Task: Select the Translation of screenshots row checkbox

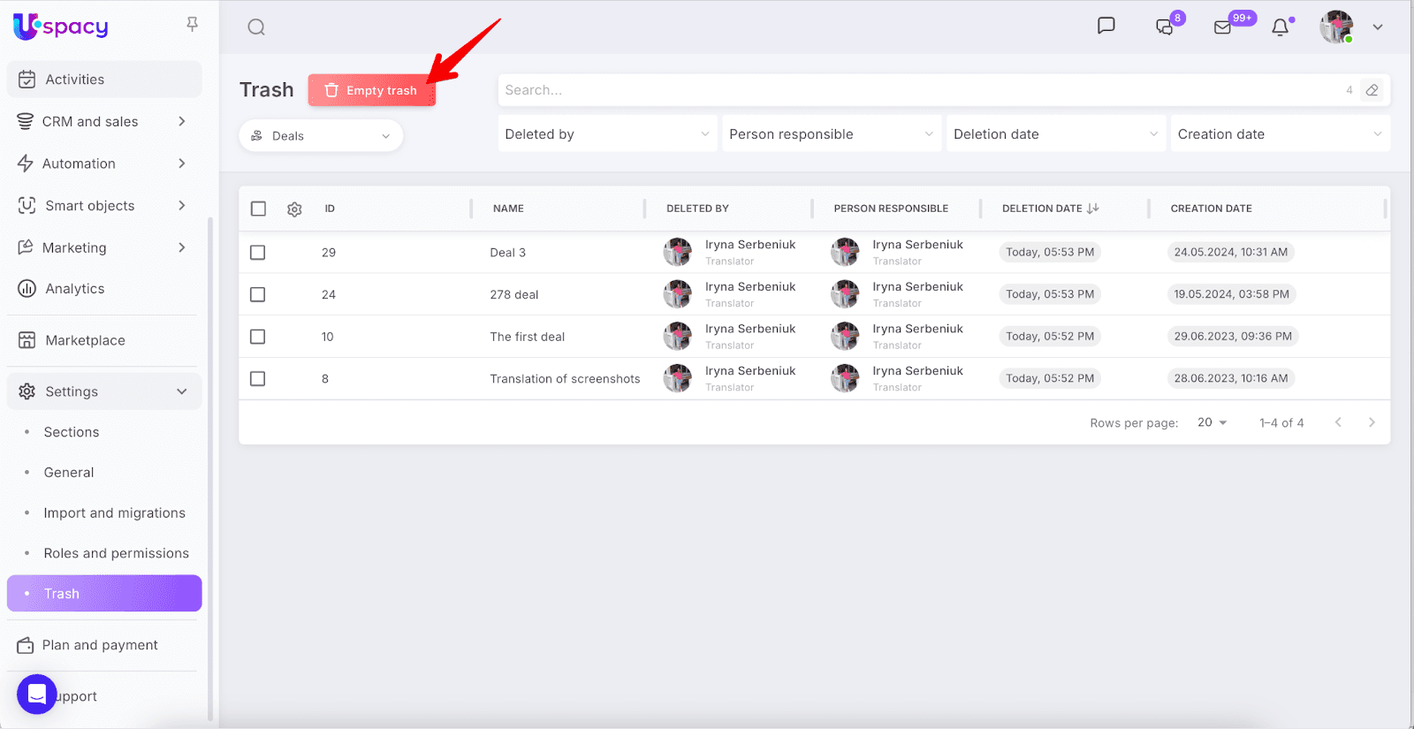Action: click(258, 379)
